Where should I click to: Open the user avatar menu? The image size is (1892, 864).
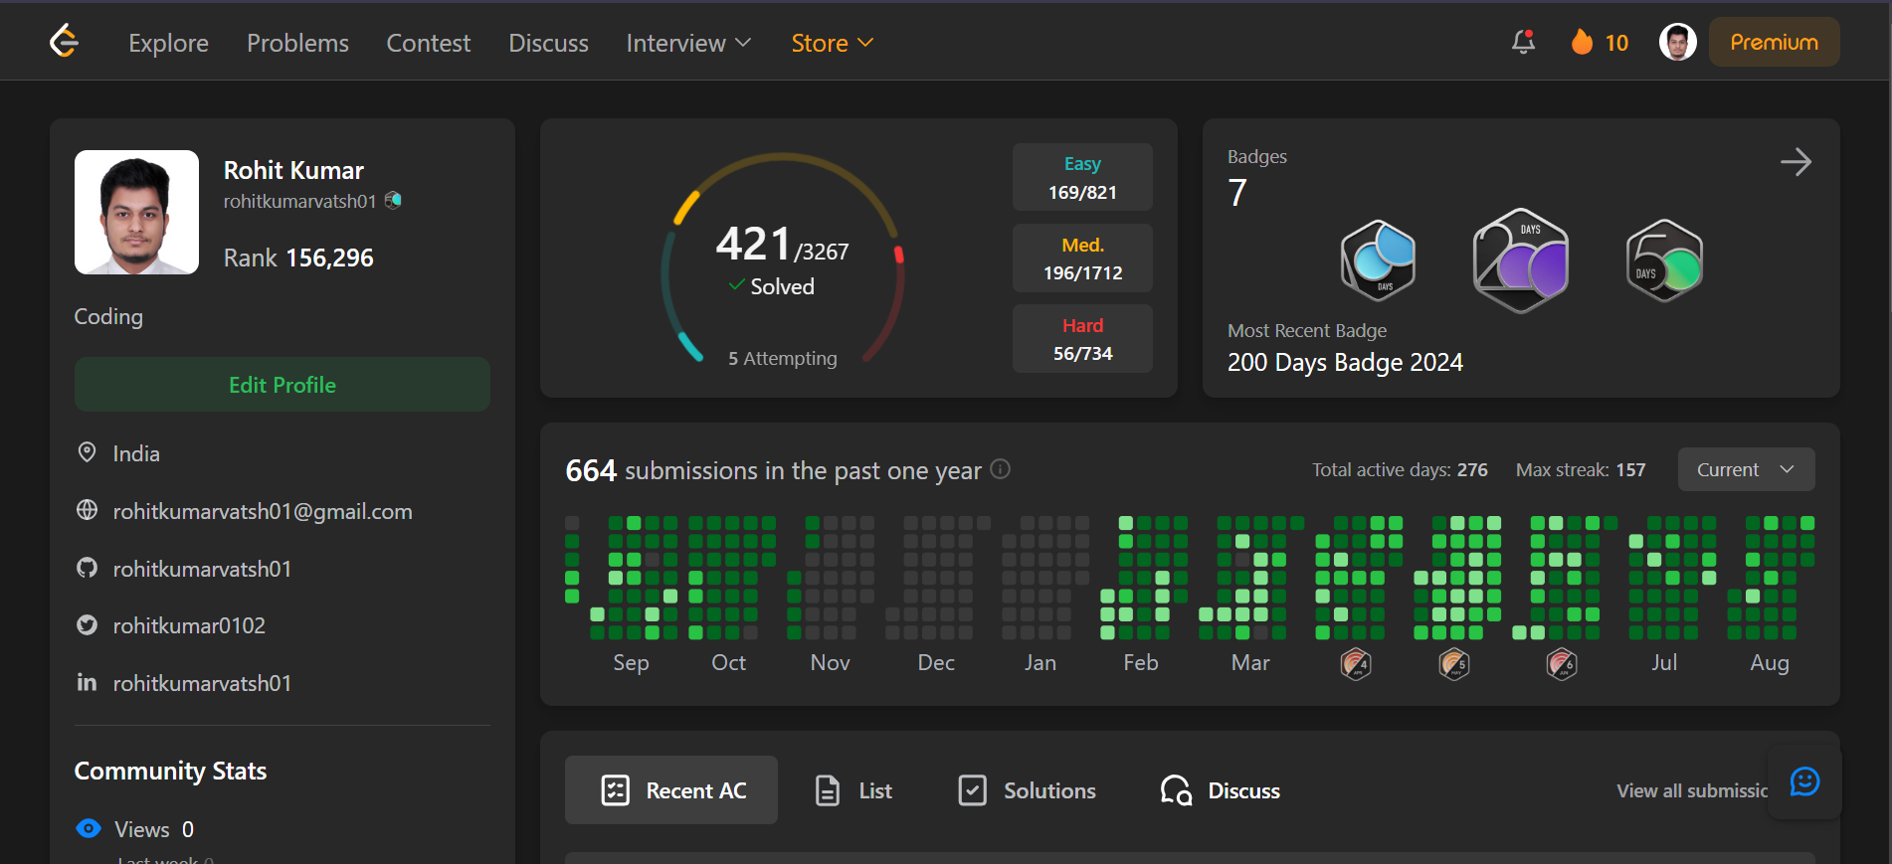point(1677,42)
